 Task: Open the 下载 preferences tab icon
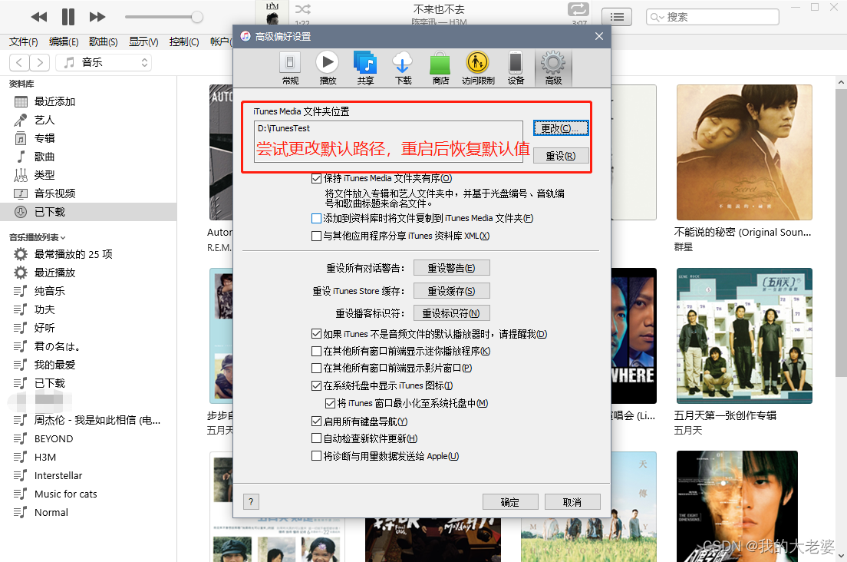coord(403,68)
